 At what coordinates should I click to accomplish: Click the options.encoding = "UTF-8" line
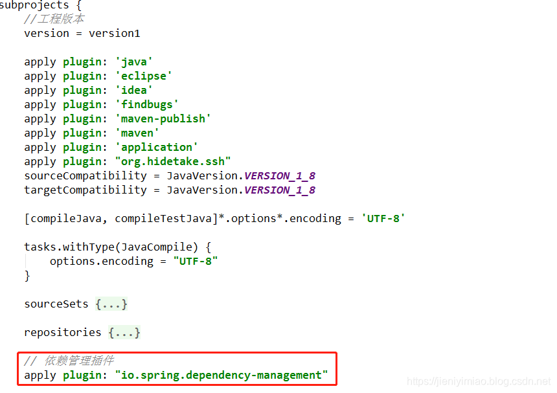(133, 262)
